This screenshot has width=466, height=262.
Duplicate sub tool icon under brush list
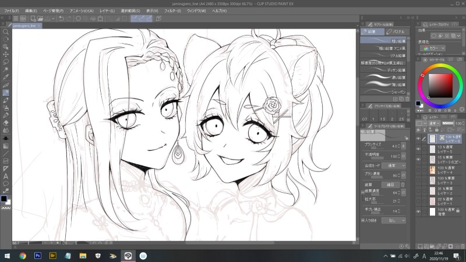pyautogui.click(x=401, y=99)
